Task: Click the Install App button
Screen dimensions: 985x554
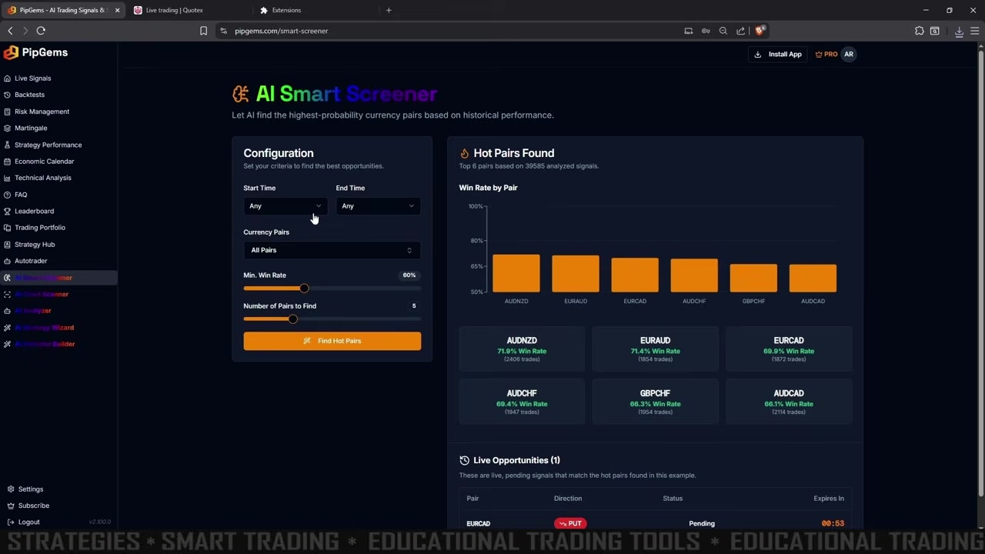Action: 778,54
